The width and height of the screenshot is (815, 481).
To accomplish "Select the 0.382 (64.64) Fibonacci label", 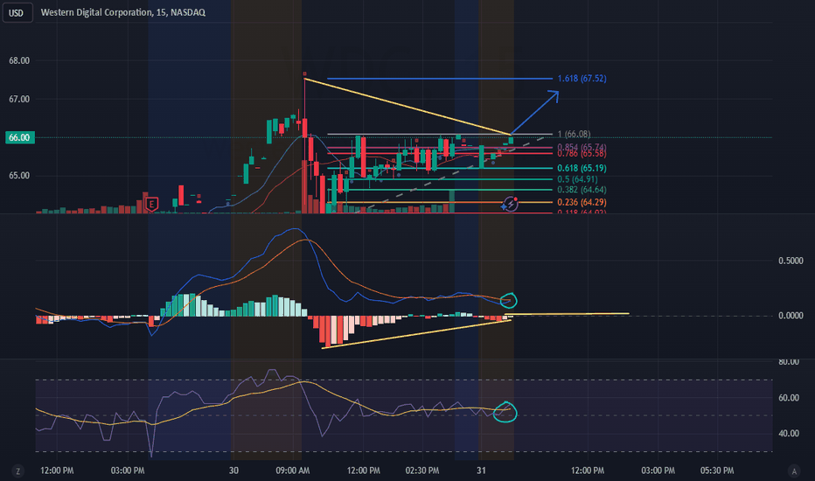I will (x=582, y=190).
